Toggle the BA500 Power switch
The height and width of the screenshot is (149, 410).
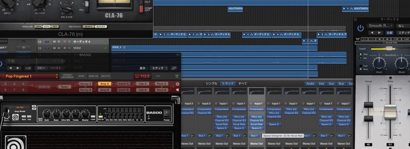(167, 113)
